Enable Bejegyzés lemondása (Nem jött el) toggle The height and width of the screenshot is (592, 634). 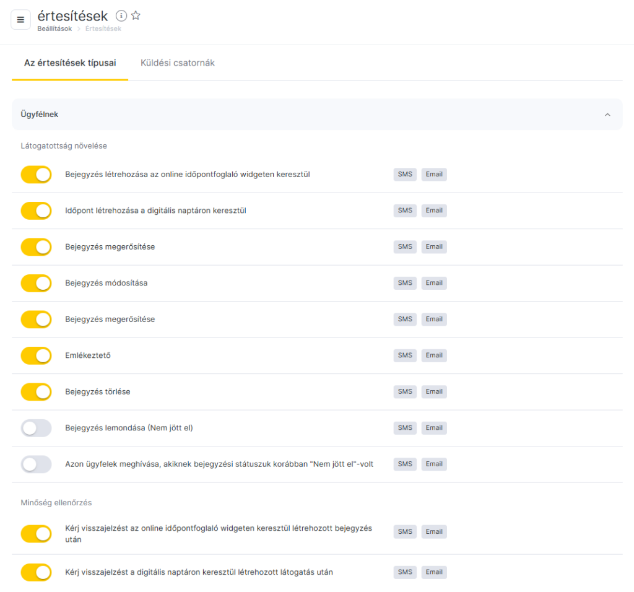37,428
